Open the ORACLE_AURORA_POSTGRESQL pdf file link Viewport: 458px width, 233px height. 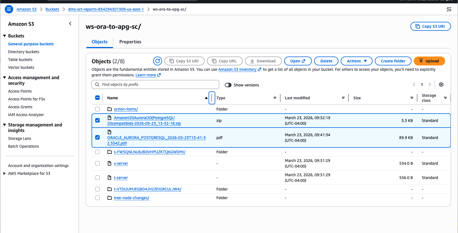point(156,140)
